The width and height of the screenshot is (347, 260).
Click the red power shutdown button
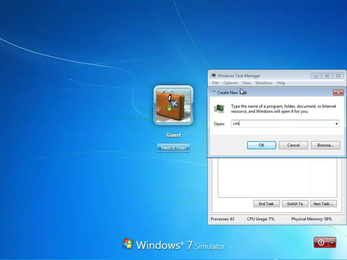point(321,242)
